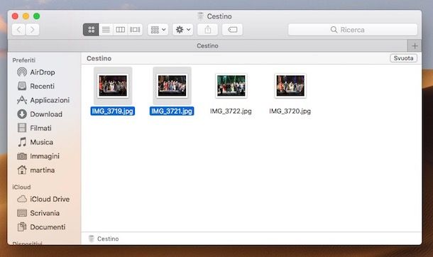Open Scrivania in the sidebar
The width and height of the screenshot is (433, 257).
(38, 213)
